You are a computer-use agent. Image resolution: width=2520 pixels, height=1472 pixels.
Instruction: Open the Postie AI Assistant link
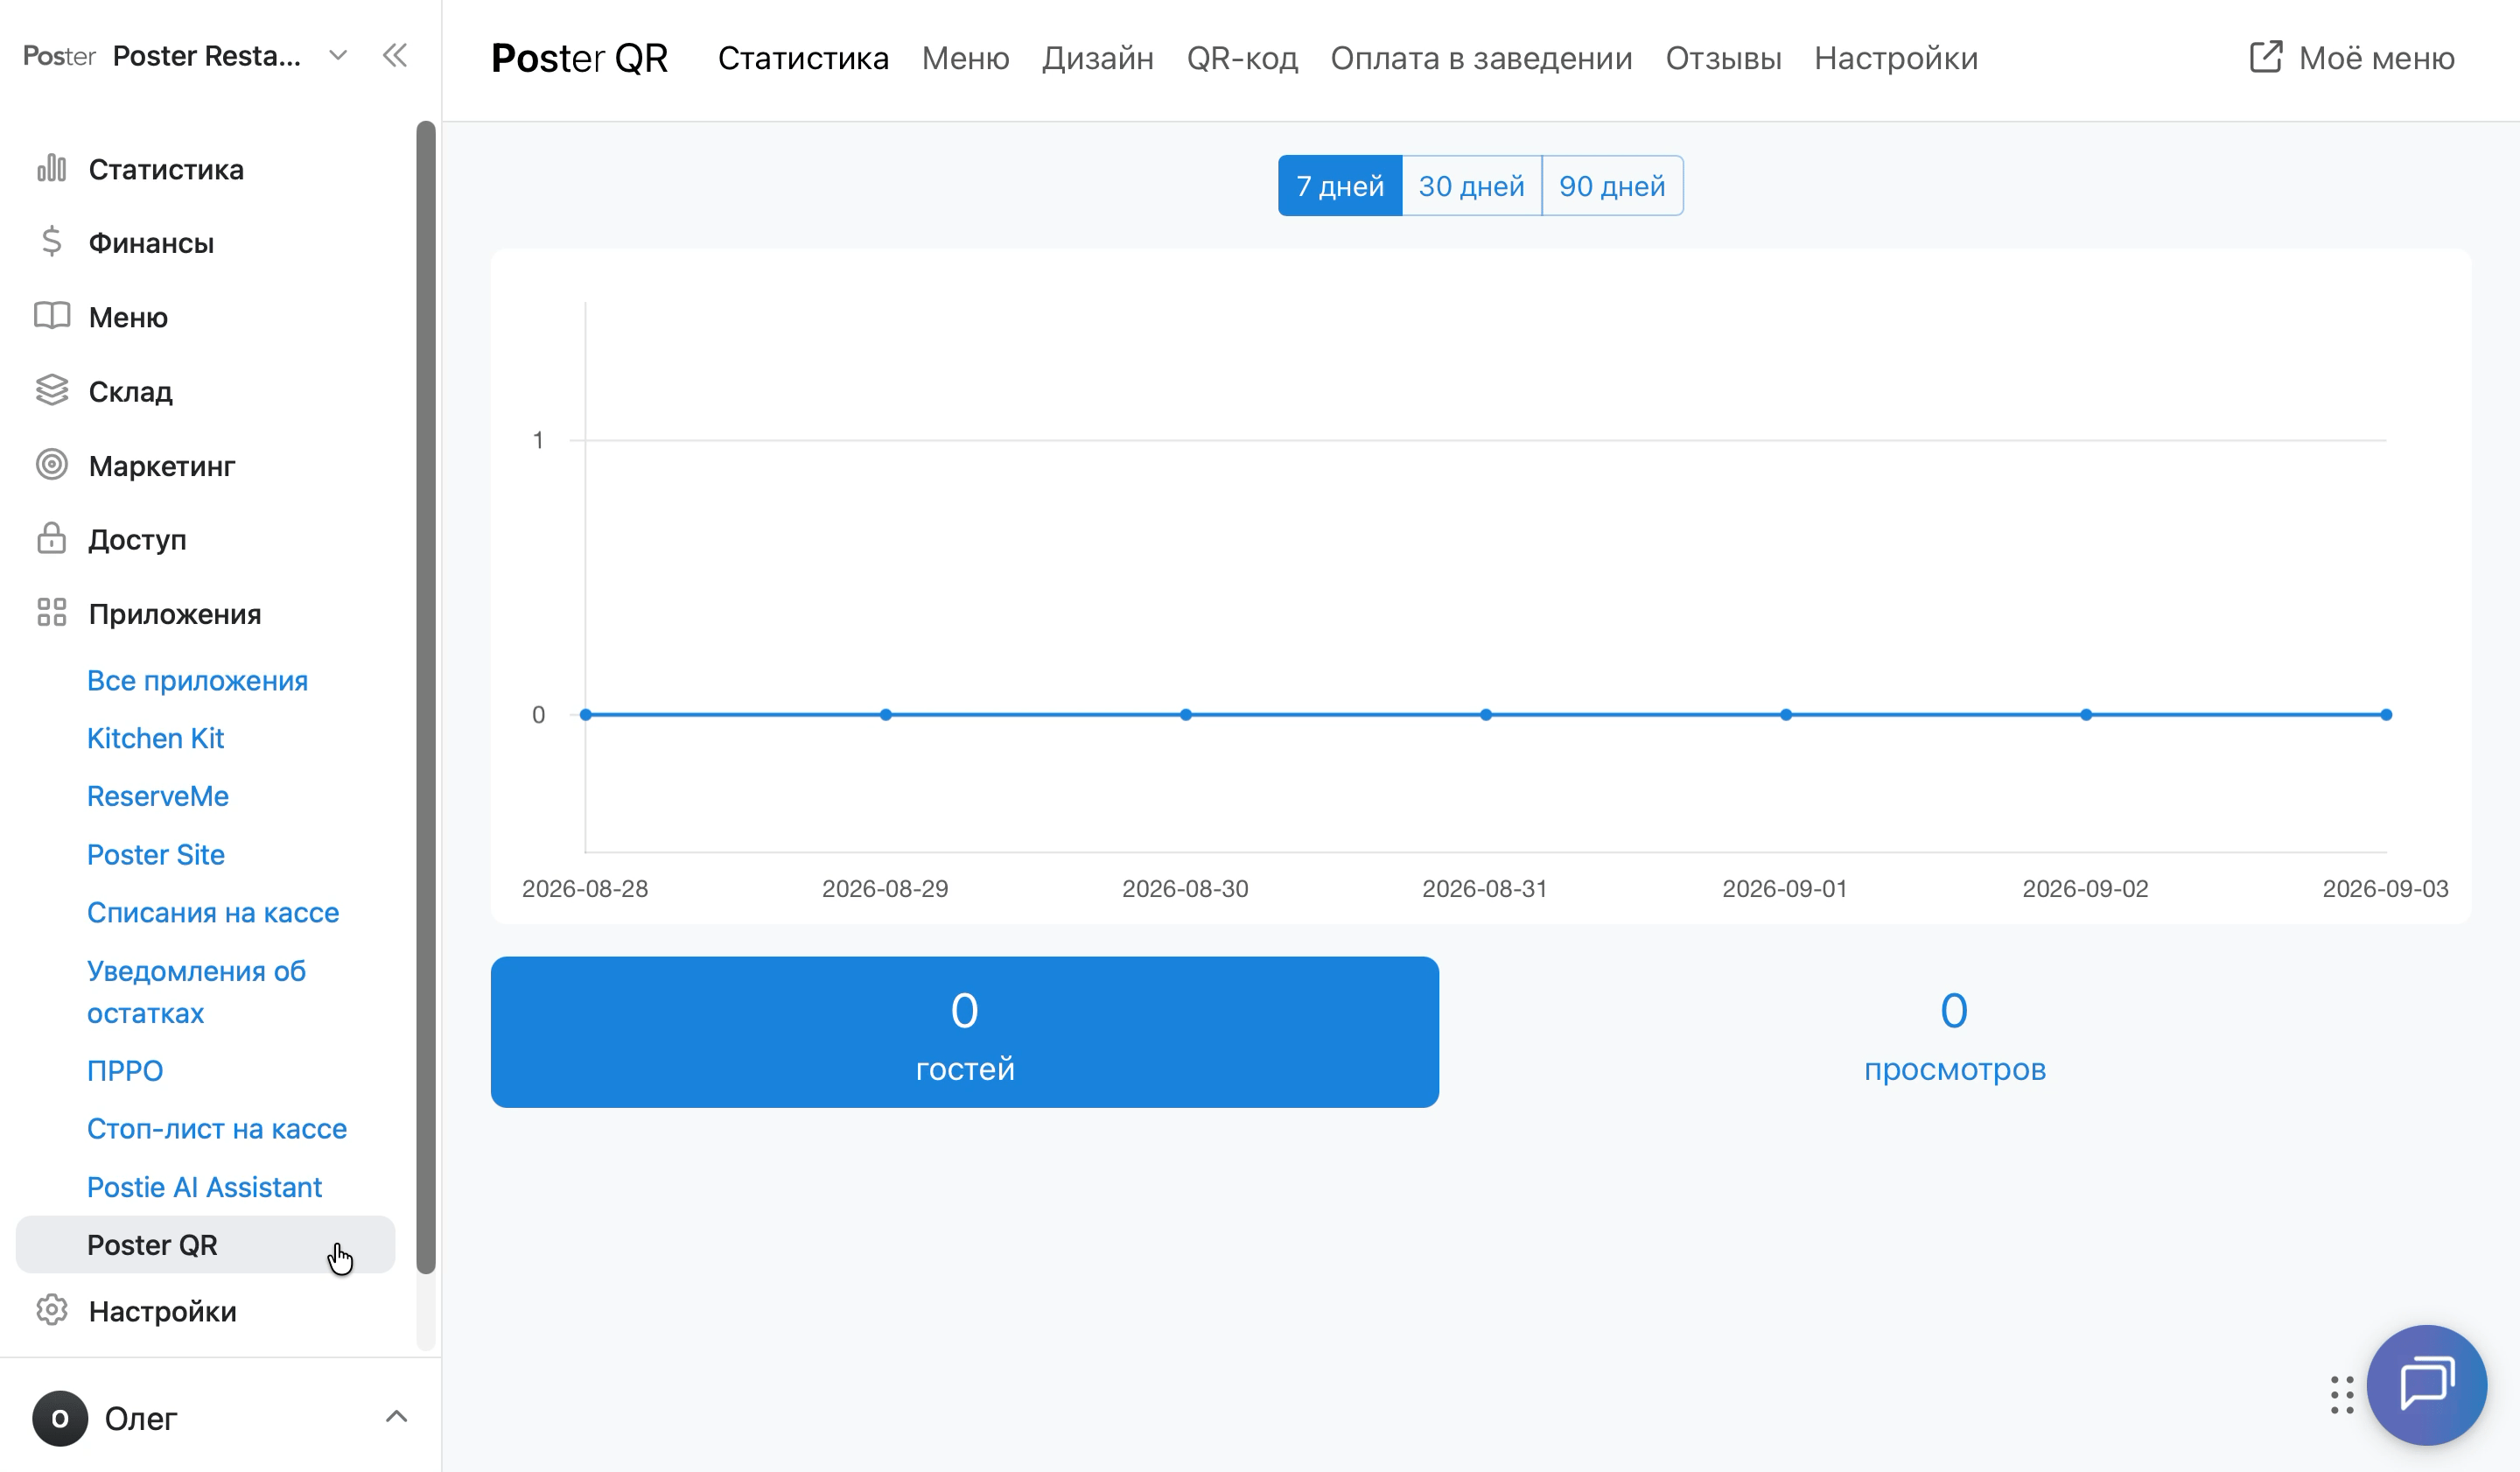[204, 1187]
